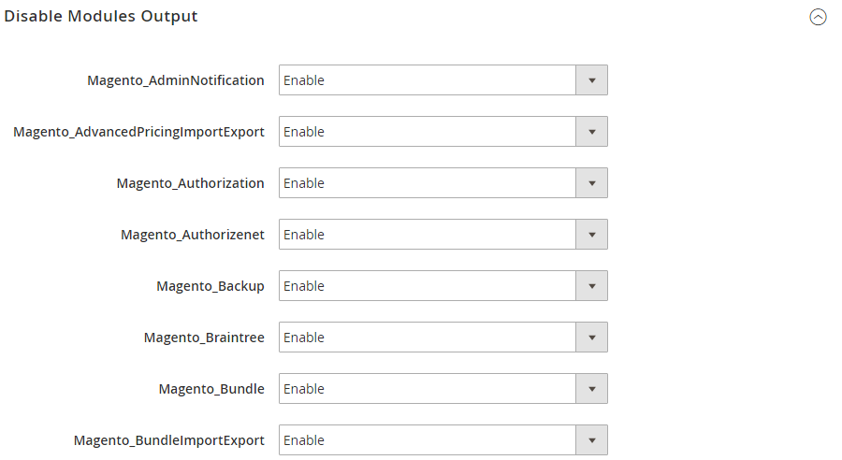The height and width of the screenshot is (460, 842).
Task: Select the Magento_Braintree Enable field
Action: [x=443, y=338]
